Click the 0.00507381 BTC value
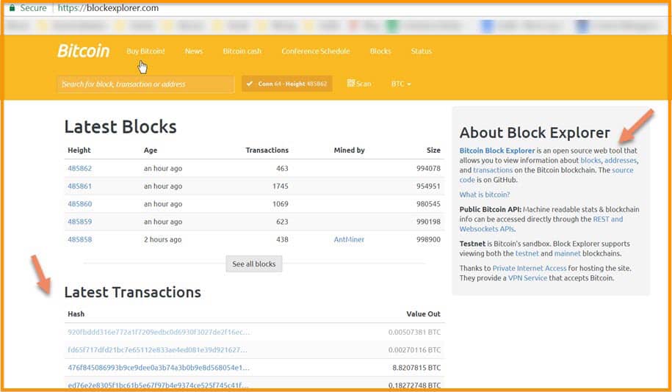 point(414,332)
